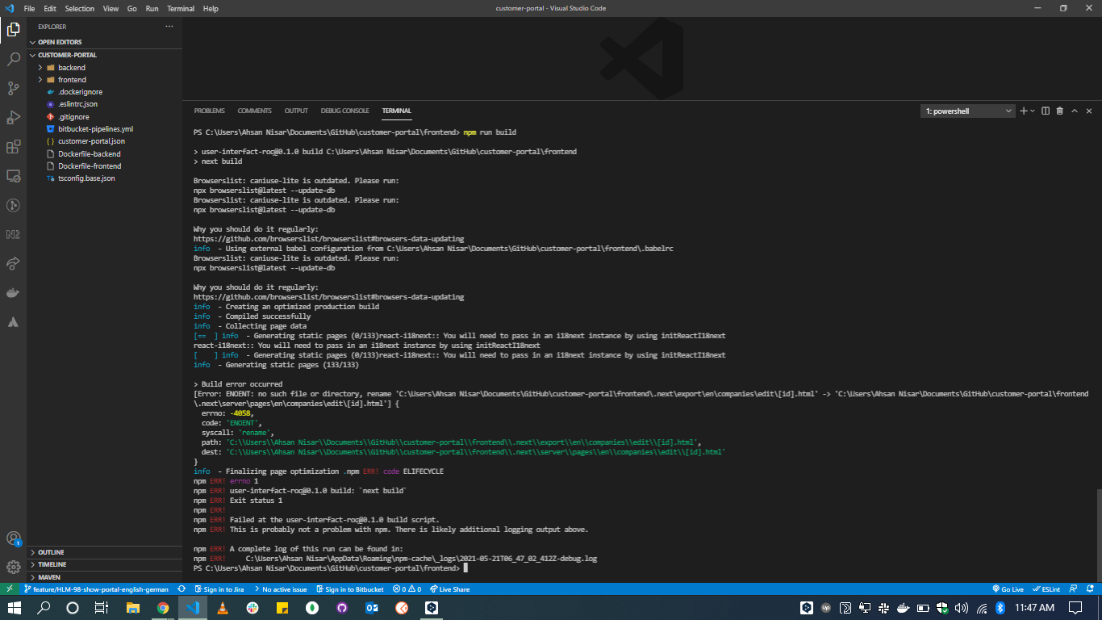This screenshot has width=1102, height=620.
Task: Close the terminal panel
Action: (1089, 111)
